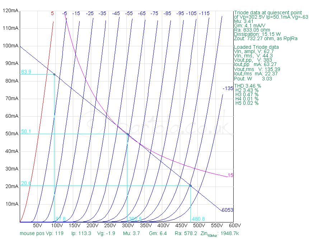
Task: Click the Triode data at quiescent point heading
Action: pyautogui.click(x=268, y=13)
